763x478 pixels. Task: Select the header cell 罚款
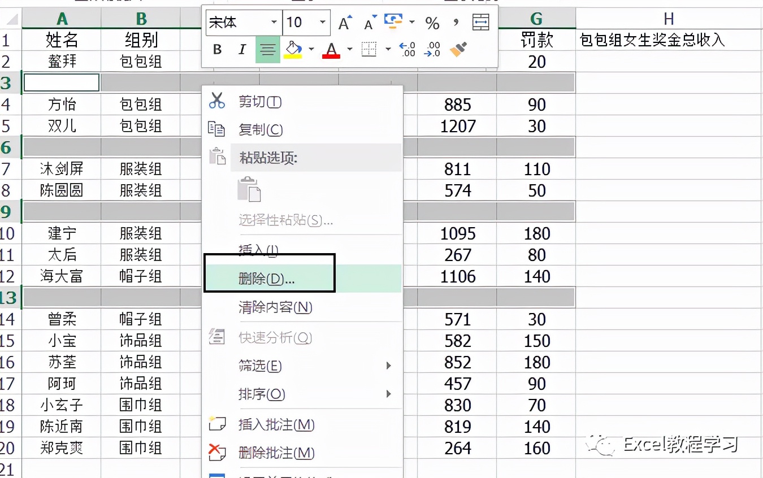click(536, 40)
